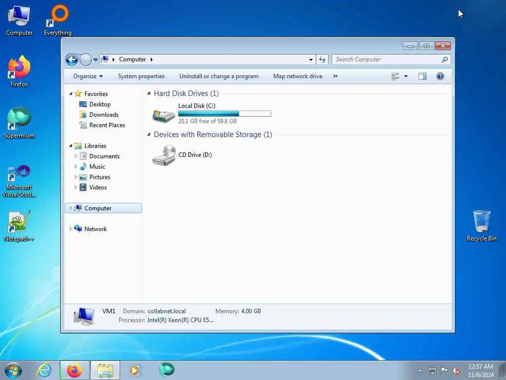Click the search magnifier icon

(x=445, y=59)
